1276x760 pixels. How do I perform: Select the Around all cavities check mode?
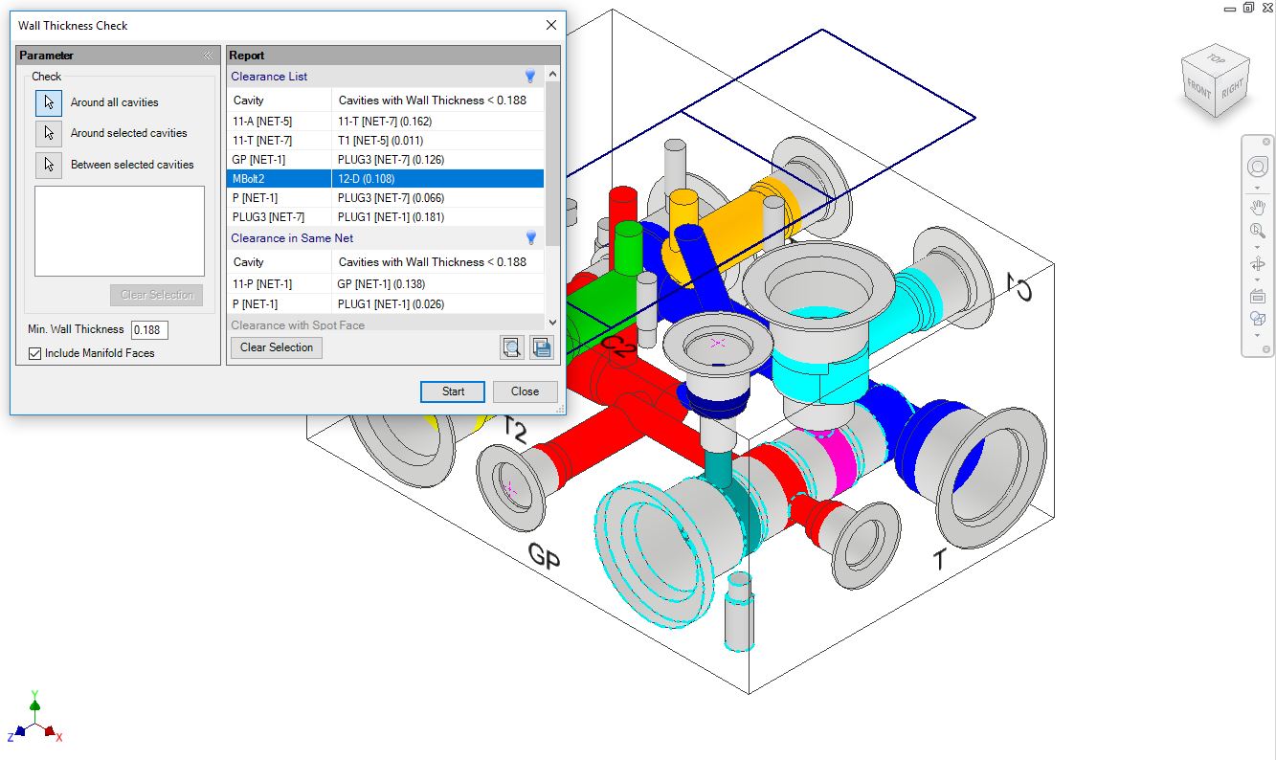[49, 102]
